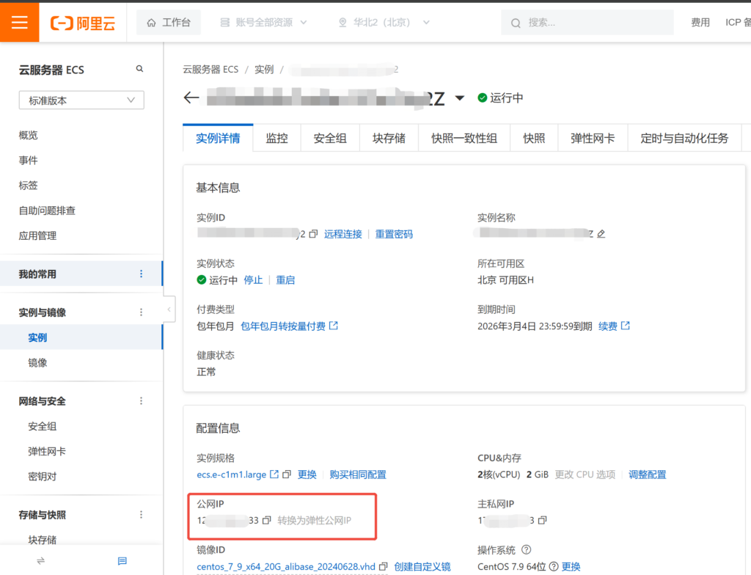Screen dimensions: 751x575
Task: Switch to the 安全组 tab
Action: point(330,138)
